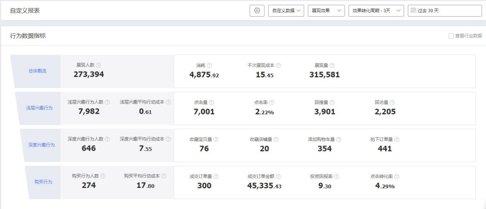Viewport: 486px width, 209px height.
Task: Click help icon next to 成交订单量
Action: click(216, 176)
